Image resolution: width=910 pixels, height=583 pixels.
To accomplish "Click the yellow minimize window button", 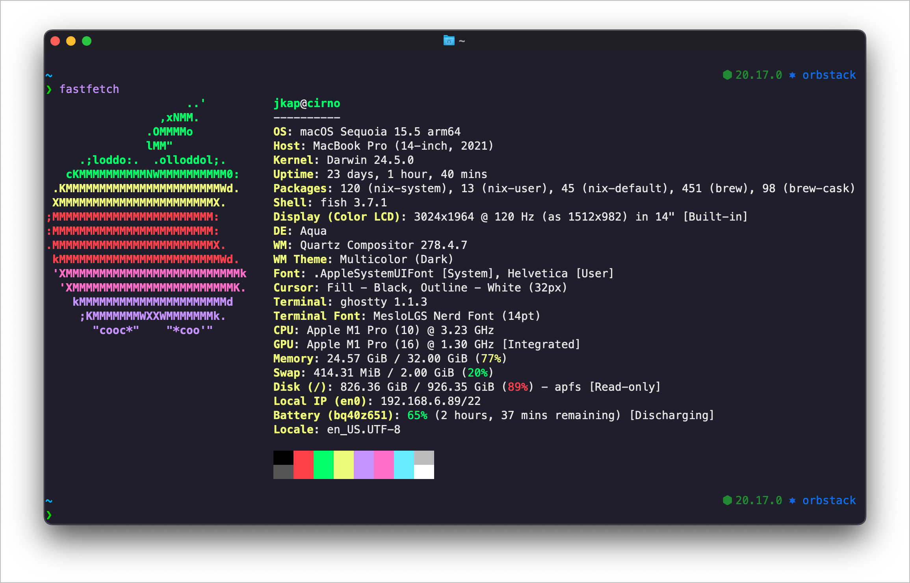I will tap(71, 41).
